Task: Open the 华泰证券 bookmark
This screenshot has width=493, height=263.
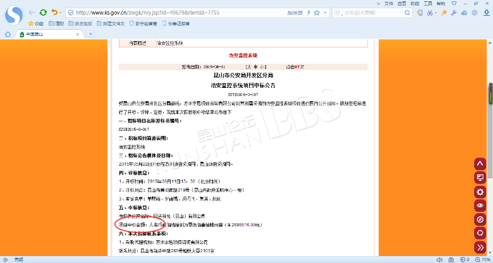Action: pos(176,23)
